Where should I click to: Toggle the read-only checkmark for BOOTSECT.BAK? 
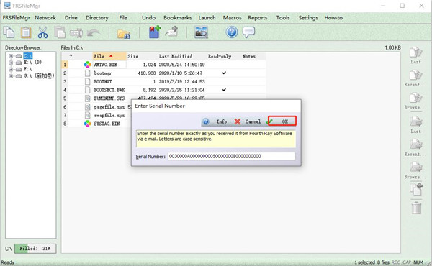224,90
